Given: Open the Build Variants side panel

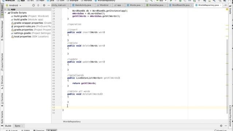Looking at the screenshot, I should pyautogui.click(x=2, y=118).
